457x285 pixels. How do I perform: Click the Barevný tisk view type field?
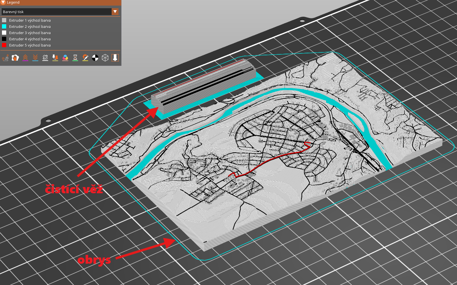point(56,12)
